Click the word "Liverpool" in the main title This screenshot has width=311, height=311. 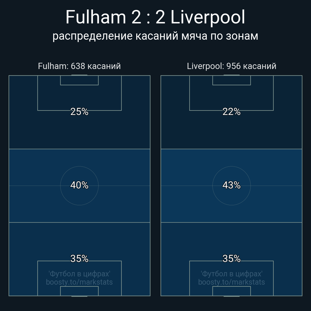pyautogui.click(x=208, y=17)
